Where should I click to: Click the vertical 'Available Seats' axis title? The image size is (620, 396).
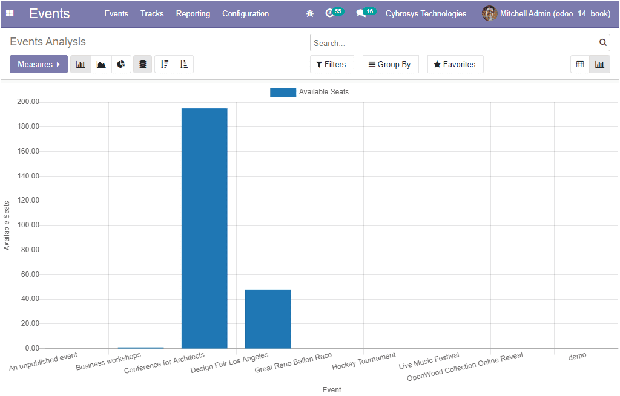click(6, 226)
